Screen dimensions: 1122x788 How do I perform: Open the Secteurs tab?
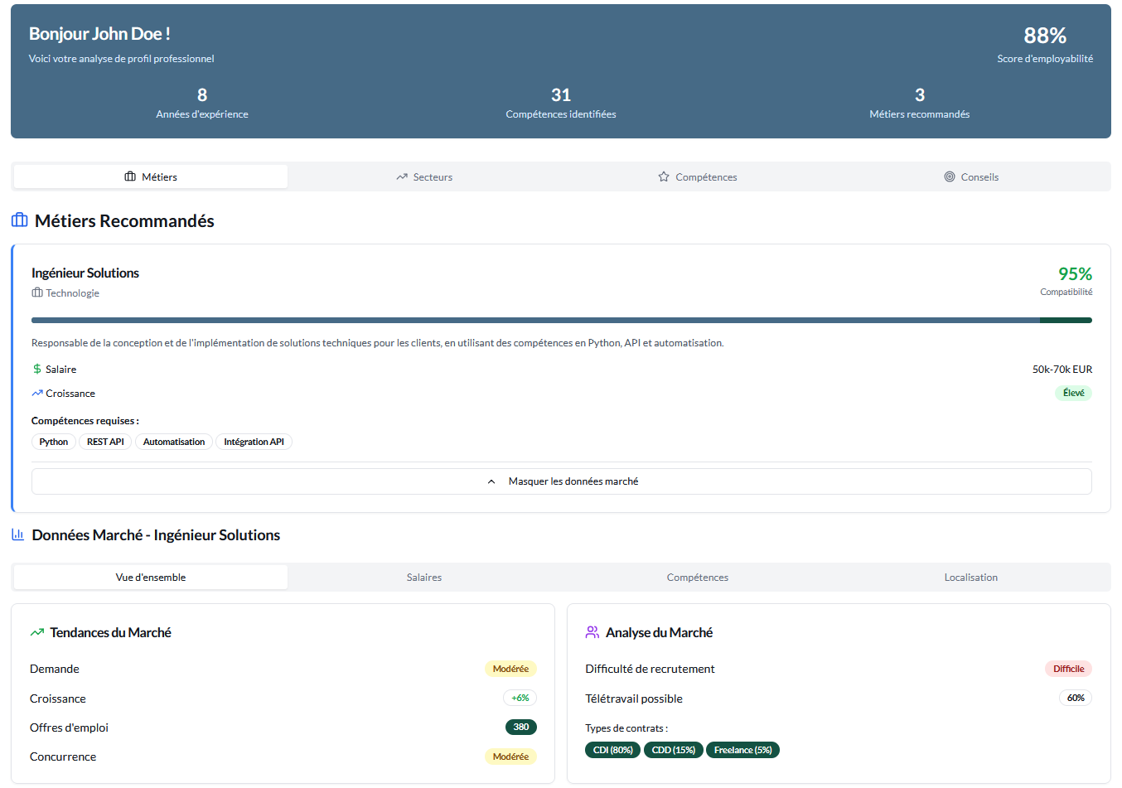tap(424, 176)
